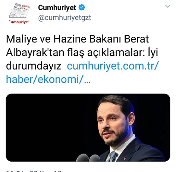The width and height of the screenshot is (176, 172).
Task: Click the red Cumhuriyet logo text in avatar
Action: click(x=19, y=22)
